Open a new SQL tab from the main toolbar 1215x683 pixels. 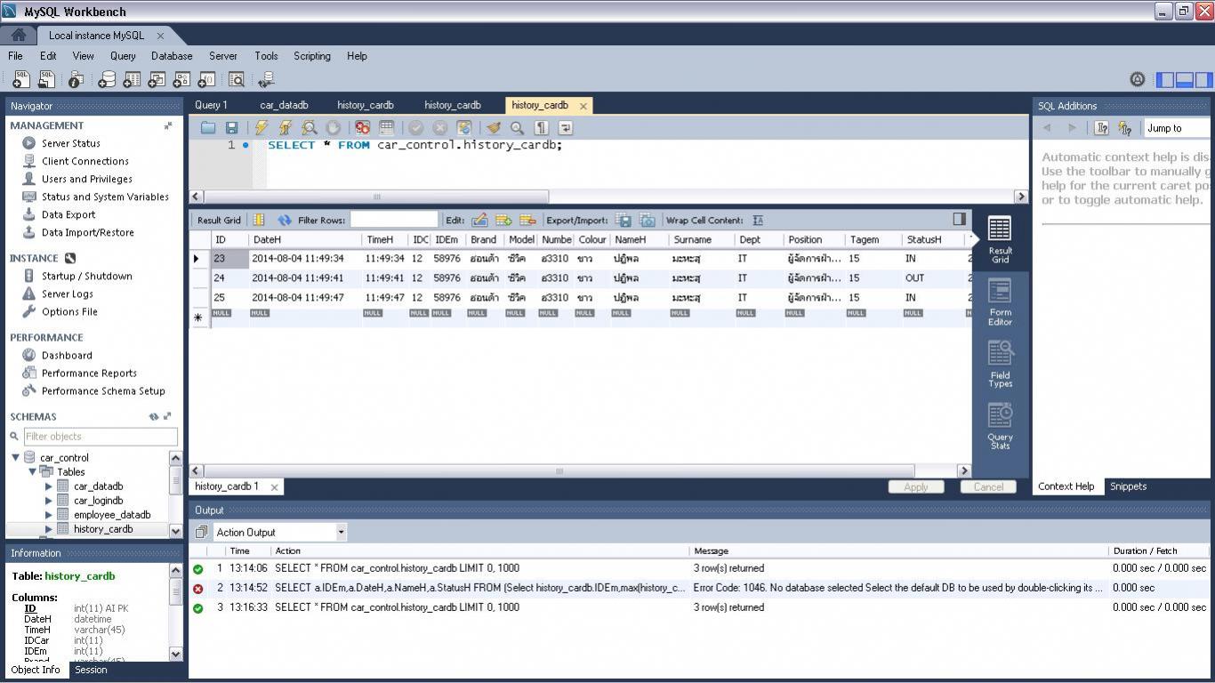click(20, 80)
